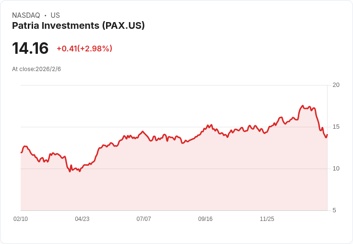Click the left starting point of the price line
The image size is (353, 244).
(x=21, y=152)
